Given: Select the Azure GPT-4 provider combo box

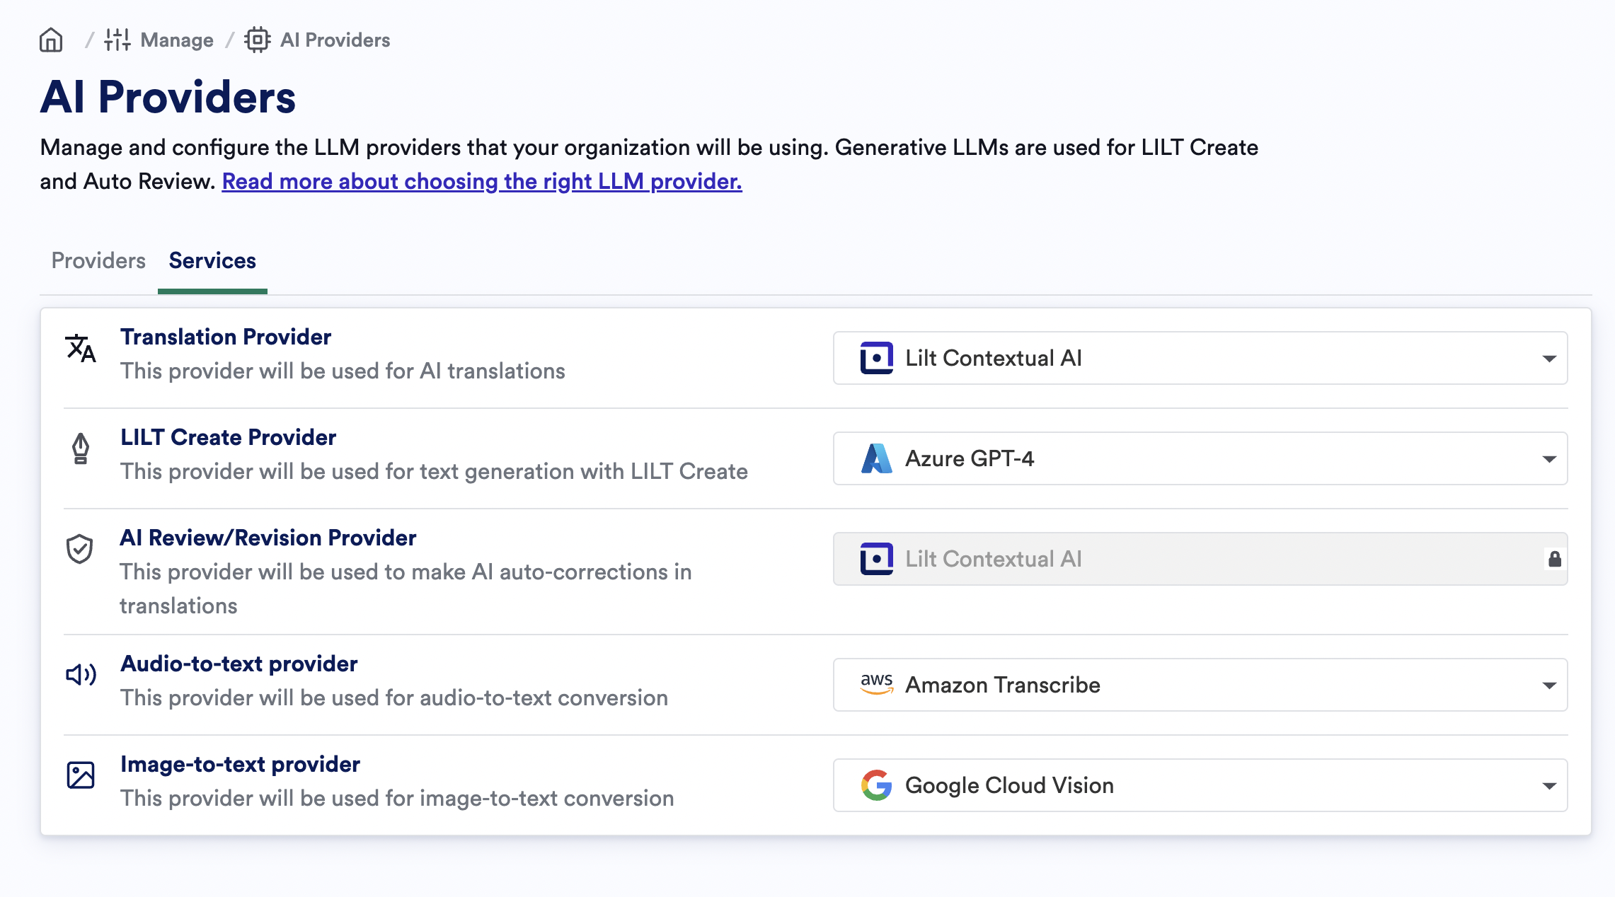Looking at the screenshot, I should tap(1200, 458).
